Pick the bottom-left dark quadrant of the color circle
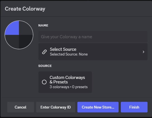152x118 pixels. pos(13,41)
